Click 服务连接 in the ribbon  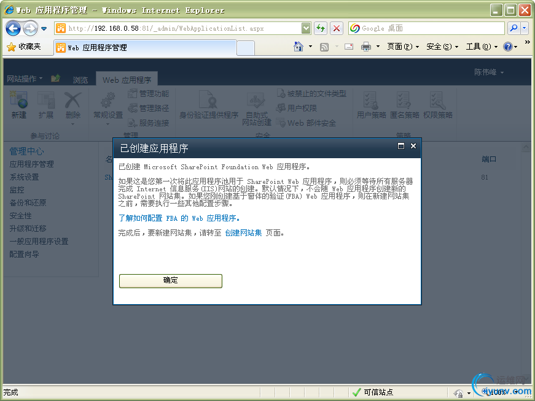(149, 123)
